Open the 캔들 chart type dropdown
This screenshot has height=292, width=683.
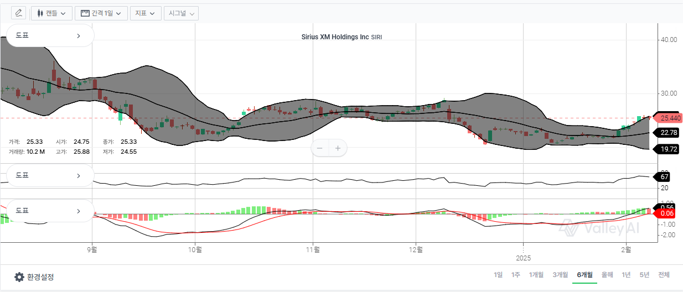pyautogui.click(x=51, y=13)
